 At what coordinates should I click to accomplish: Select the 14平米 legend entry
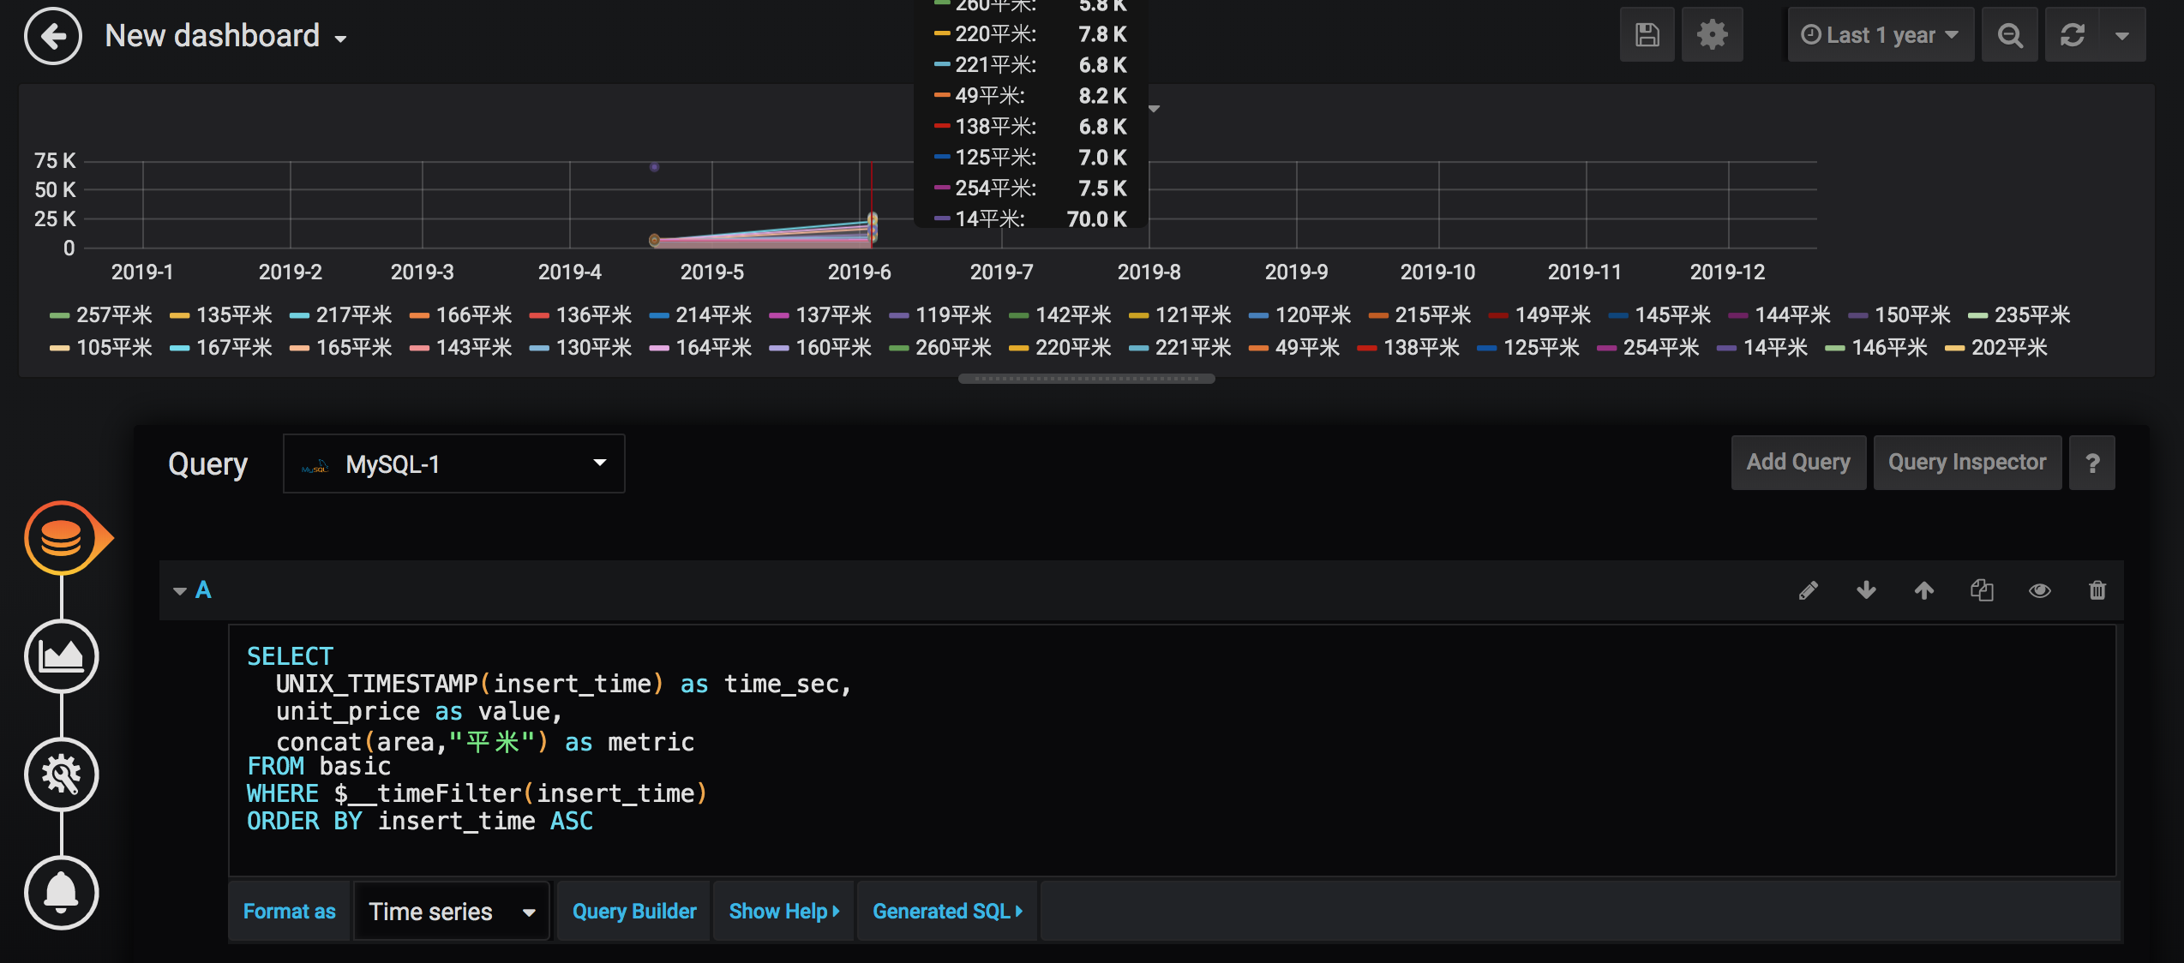[1775, 348]
